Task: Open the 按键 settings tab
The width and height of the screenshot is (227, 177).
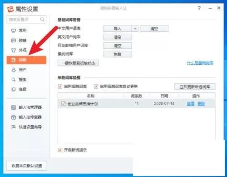Action: pos(26,40)
